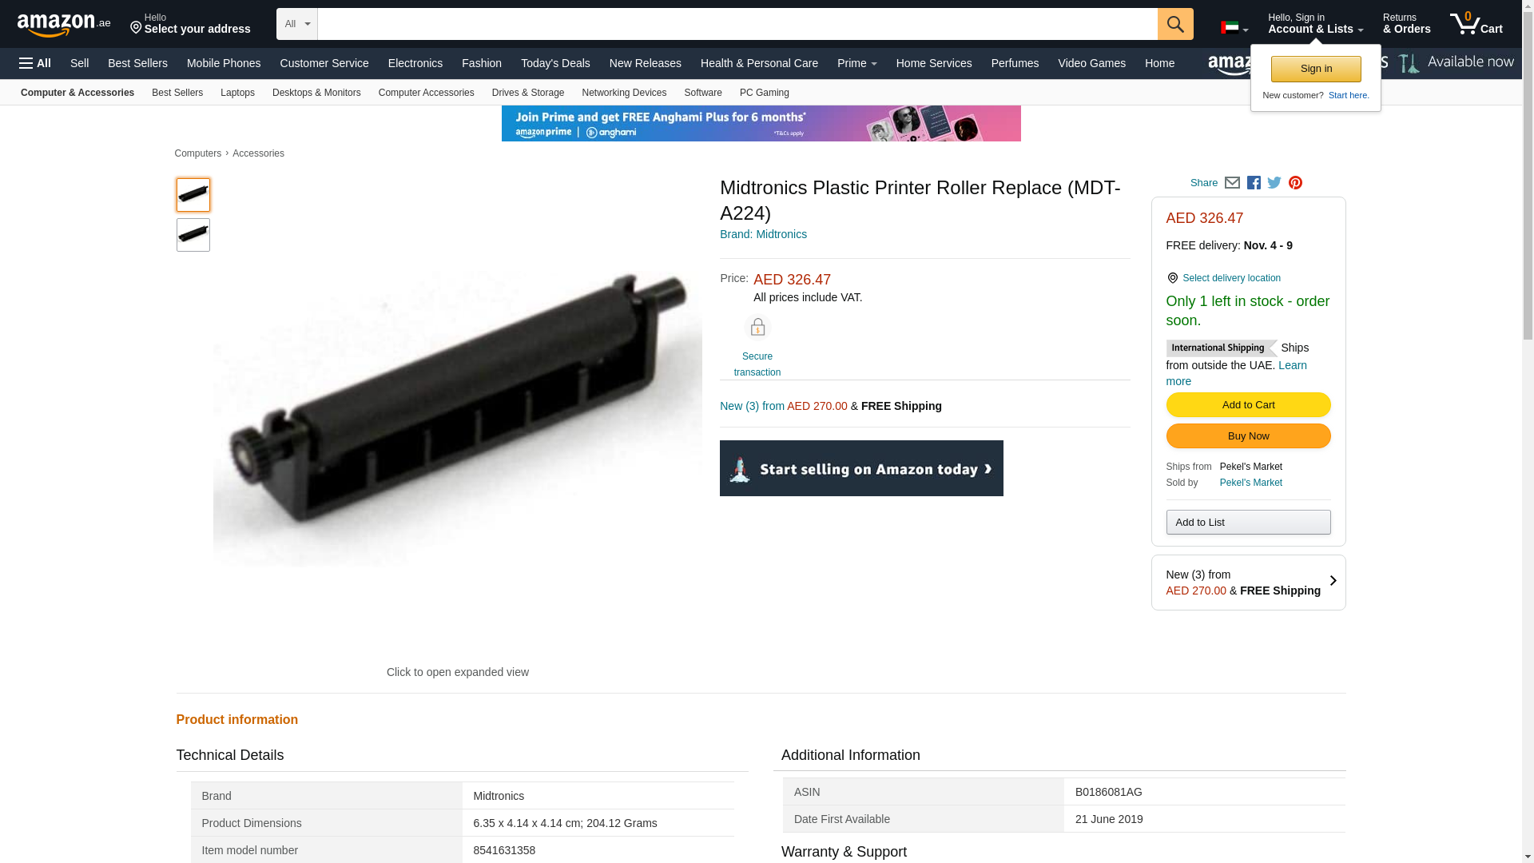1534x863 pixels.
Task: Share product on Facebook
Action: tap(1254, 183)
